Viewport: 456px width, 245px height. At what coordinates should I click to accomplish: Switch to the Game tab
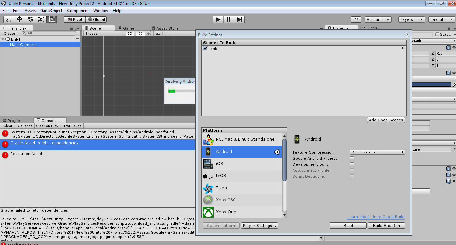tap(126, 28)
